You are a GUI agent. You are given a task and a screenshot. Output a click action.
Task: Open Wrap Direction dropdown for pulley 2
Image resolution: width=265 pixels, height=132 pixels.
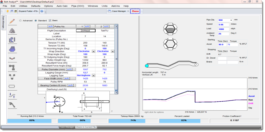tap(113, 51)
